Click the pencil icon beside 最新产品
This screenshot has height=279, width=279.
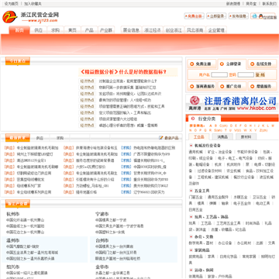161,138
